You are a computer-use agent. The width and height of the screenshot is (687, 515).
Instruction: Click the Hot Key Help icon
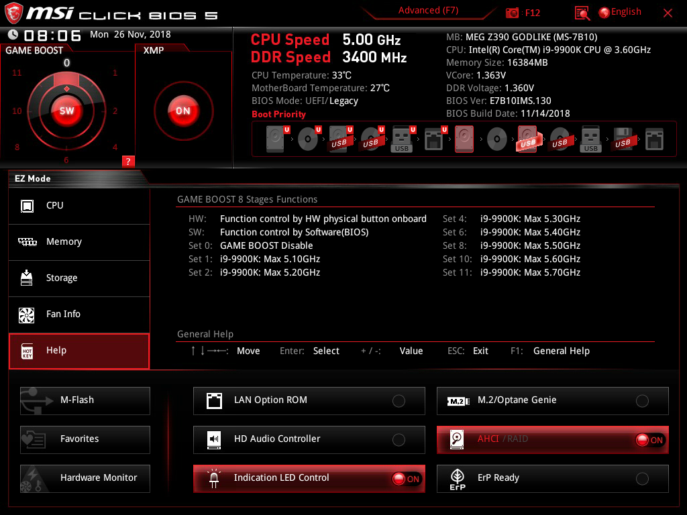point(27,351)
